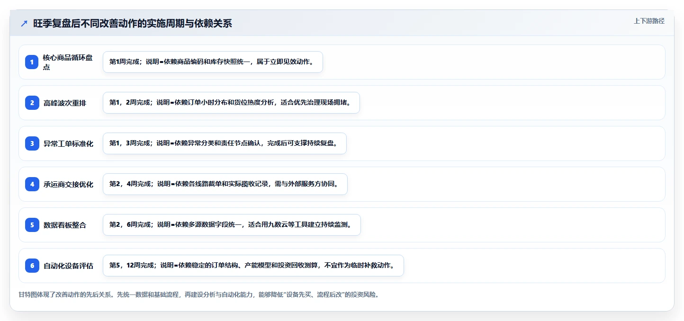Select step badge number 3
This screenshot has width=684, height=321.
point(32,143)
